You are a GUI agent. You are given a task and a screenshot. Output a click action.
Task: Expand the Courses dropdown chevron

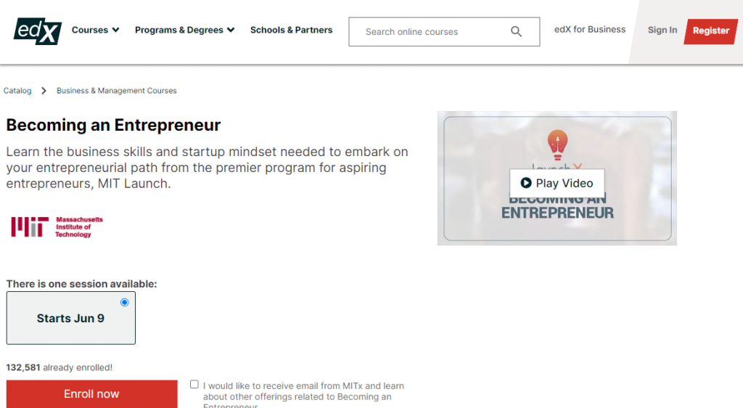[115, 30]
